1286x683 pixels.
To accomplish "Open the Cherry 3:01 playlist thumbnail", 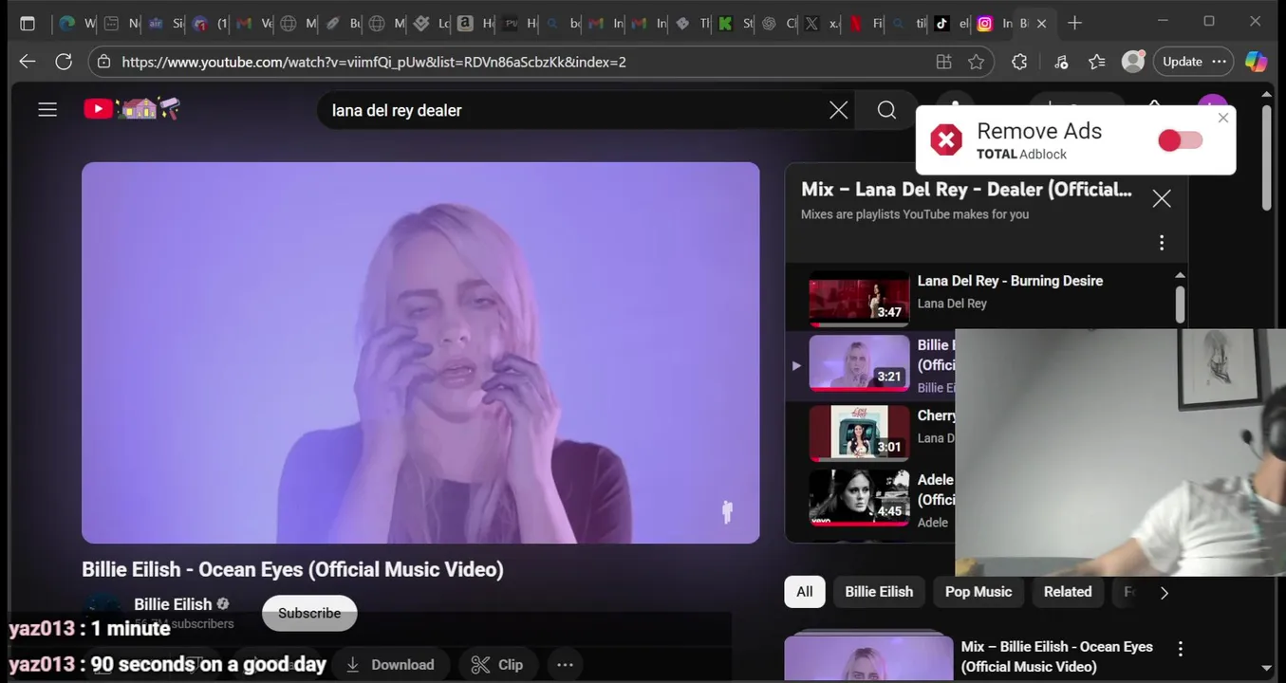I will tap(859, 433).
